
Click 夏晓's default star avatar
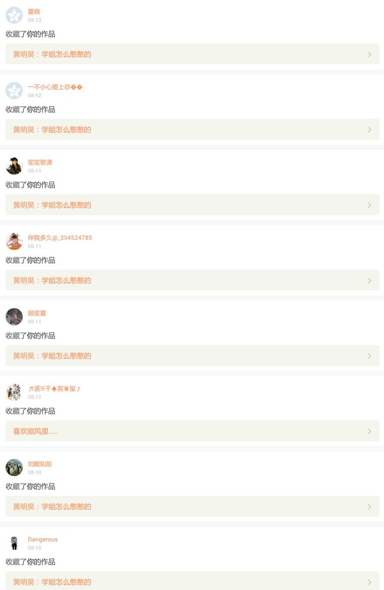[x=14, y=15]
